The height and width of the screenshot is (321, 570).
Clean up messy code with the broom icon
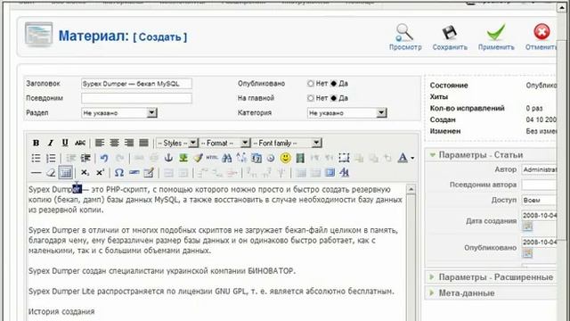point(198,158)
